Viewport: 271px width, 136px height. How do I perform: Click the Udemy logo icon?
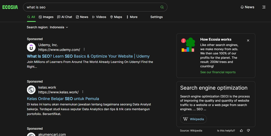tap(31, 47)
